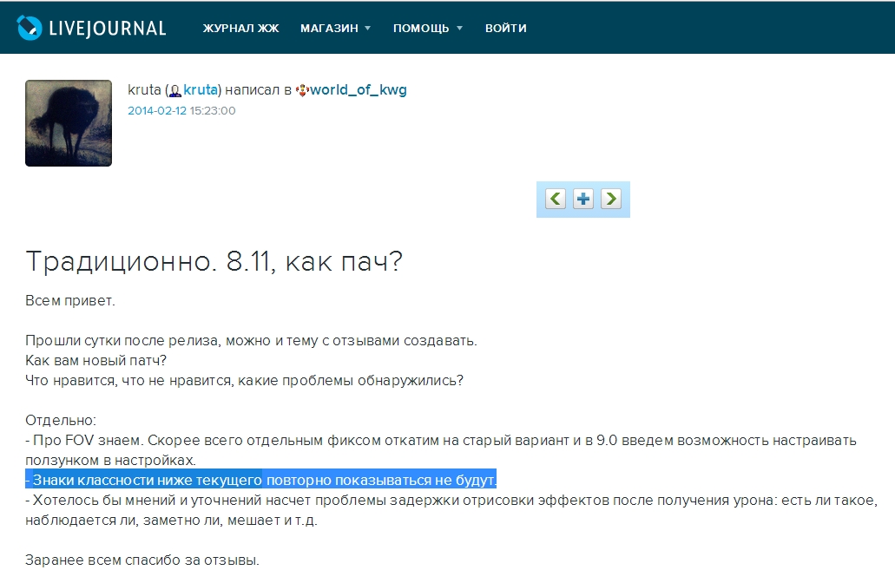The image size is (895, 570).
Task: Open the kruta user link
Action: click(x=201, y=89)
